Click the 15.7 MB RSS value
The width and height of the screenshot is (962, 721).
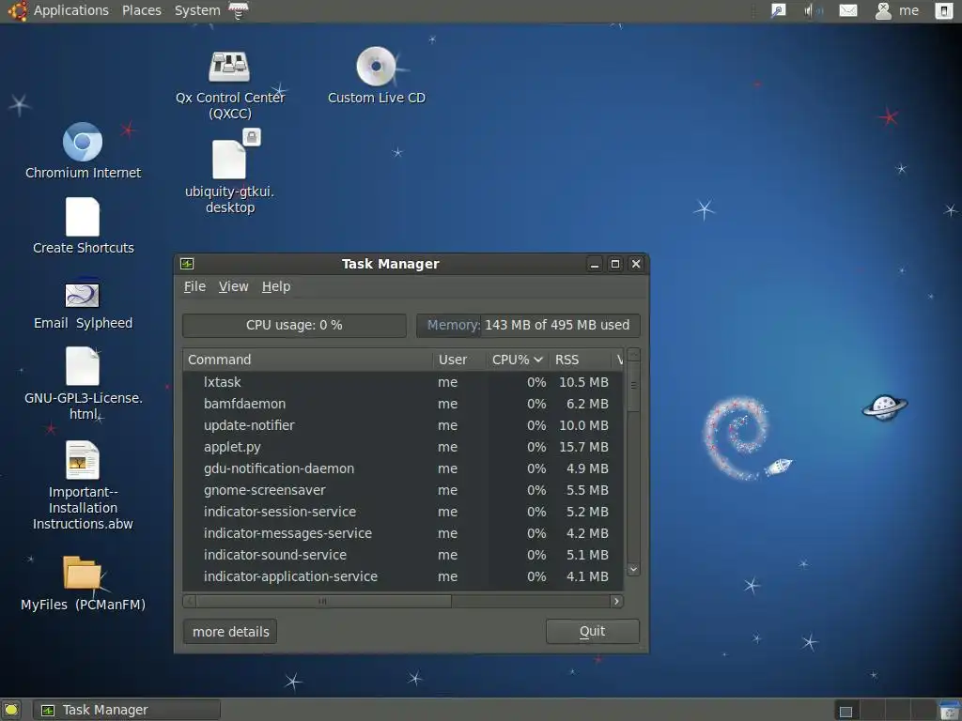(582, 447)
